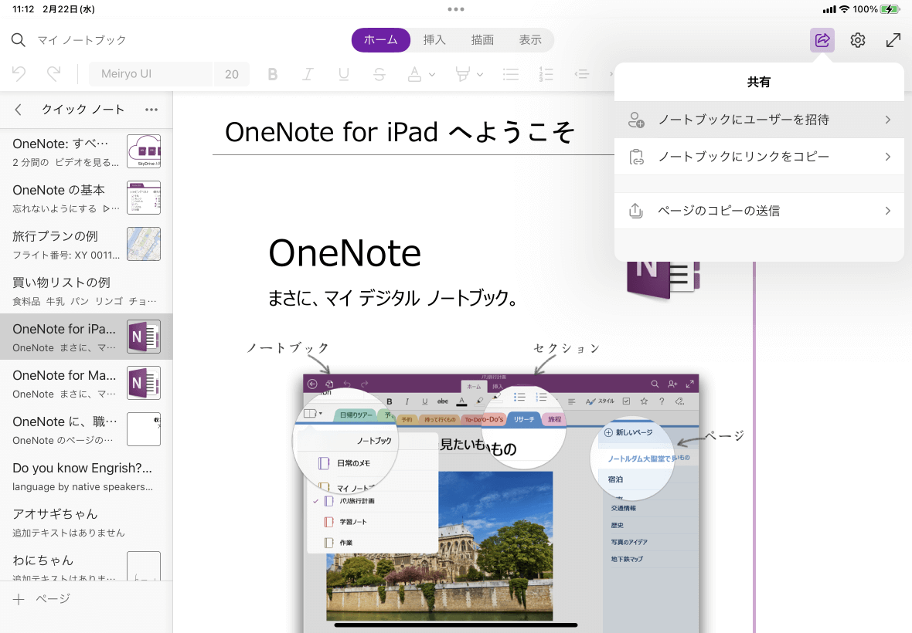Open the 旅行プランの例 page
Image resolution: width=912 pixels, height=633 pixels.
pos(86,245)
